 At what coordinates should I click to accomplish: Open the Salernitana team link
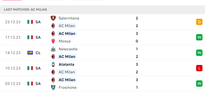[x=69, y=18]
